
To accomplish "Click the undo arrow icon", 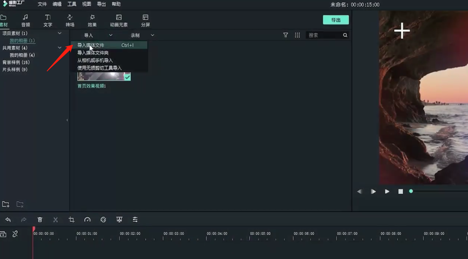I will click(8, 220).
